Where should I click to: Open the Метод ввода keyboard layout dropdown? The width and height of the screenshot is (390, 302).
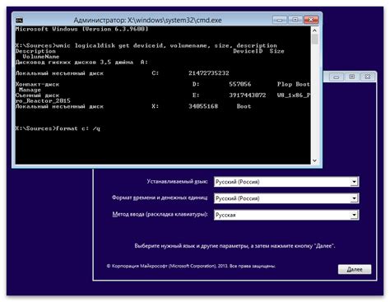pos(354,215)
